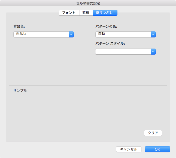176x158 pixels.
Task: Select the 塗りつぶし tab
Action: (x=105, y=13)
